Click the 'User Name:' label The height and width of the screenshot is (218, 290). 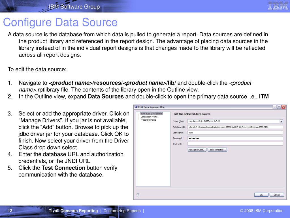[x=178, y=133]
